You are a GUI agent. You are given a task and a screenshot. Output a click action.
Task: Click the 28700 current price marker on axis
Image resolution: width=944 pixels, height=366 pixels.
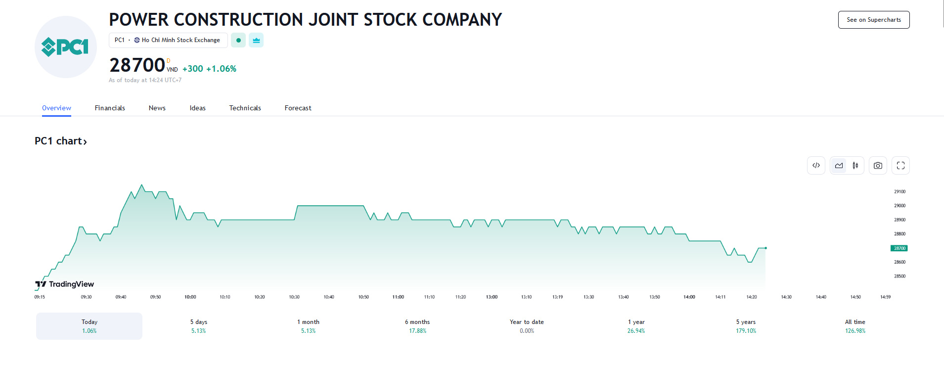(899, 248)
